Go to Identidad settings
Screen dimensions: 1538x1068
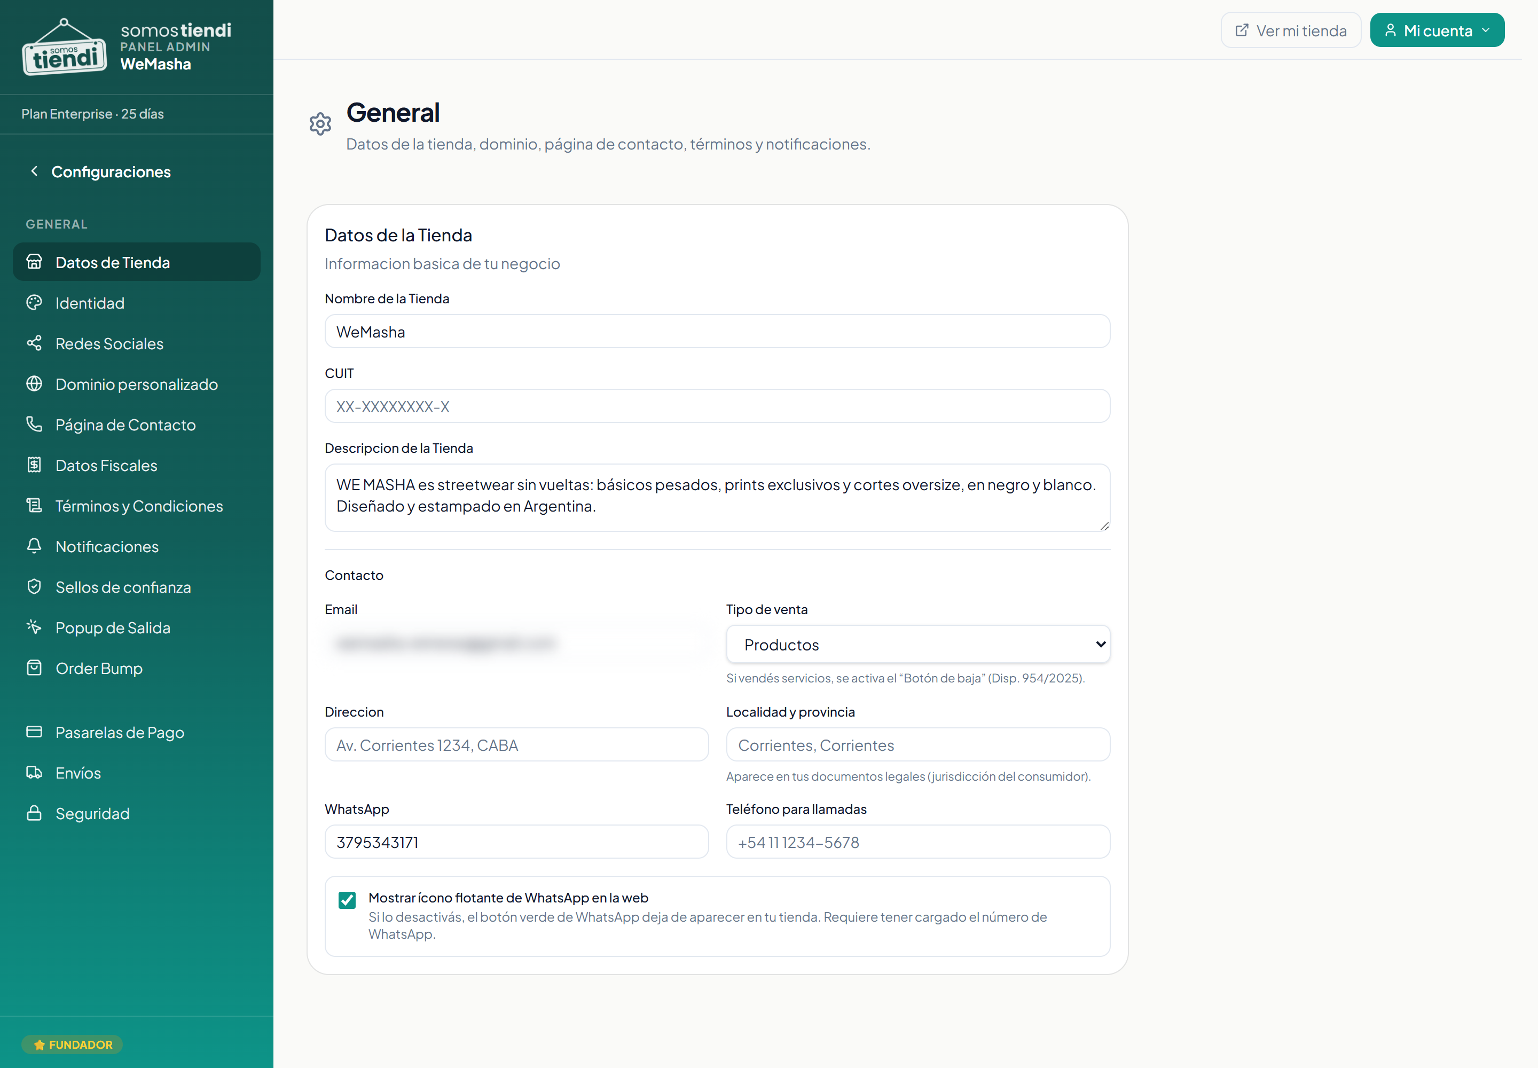pyautogui.click(x=137, y=302)
